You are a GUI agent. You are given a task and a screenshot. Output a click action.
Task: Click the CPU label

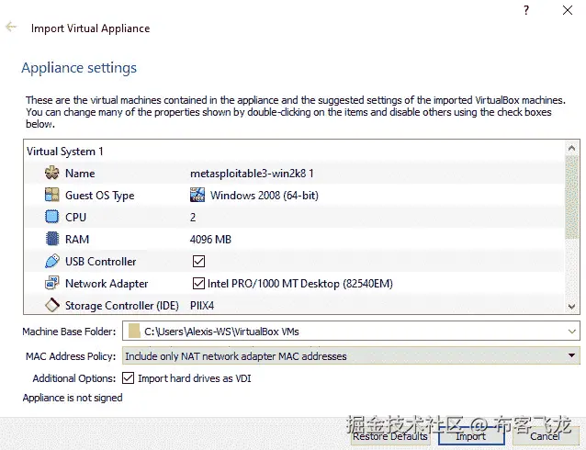click(76, 217)
